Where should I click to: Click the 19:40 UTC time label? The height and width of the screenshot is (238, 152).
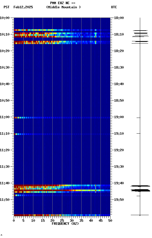click(119, 183)
